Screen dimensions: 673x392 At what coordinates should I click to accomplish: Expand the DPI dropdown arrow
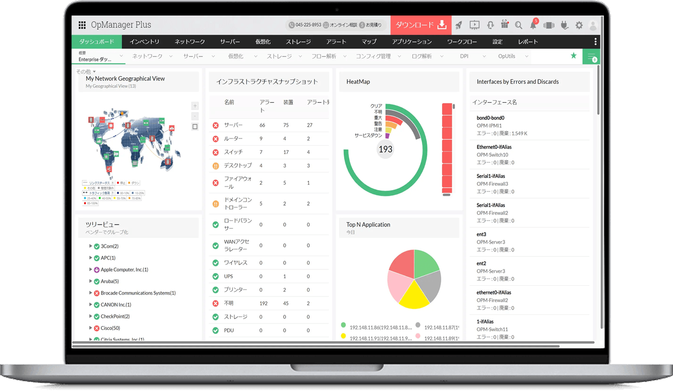[484, 56]
